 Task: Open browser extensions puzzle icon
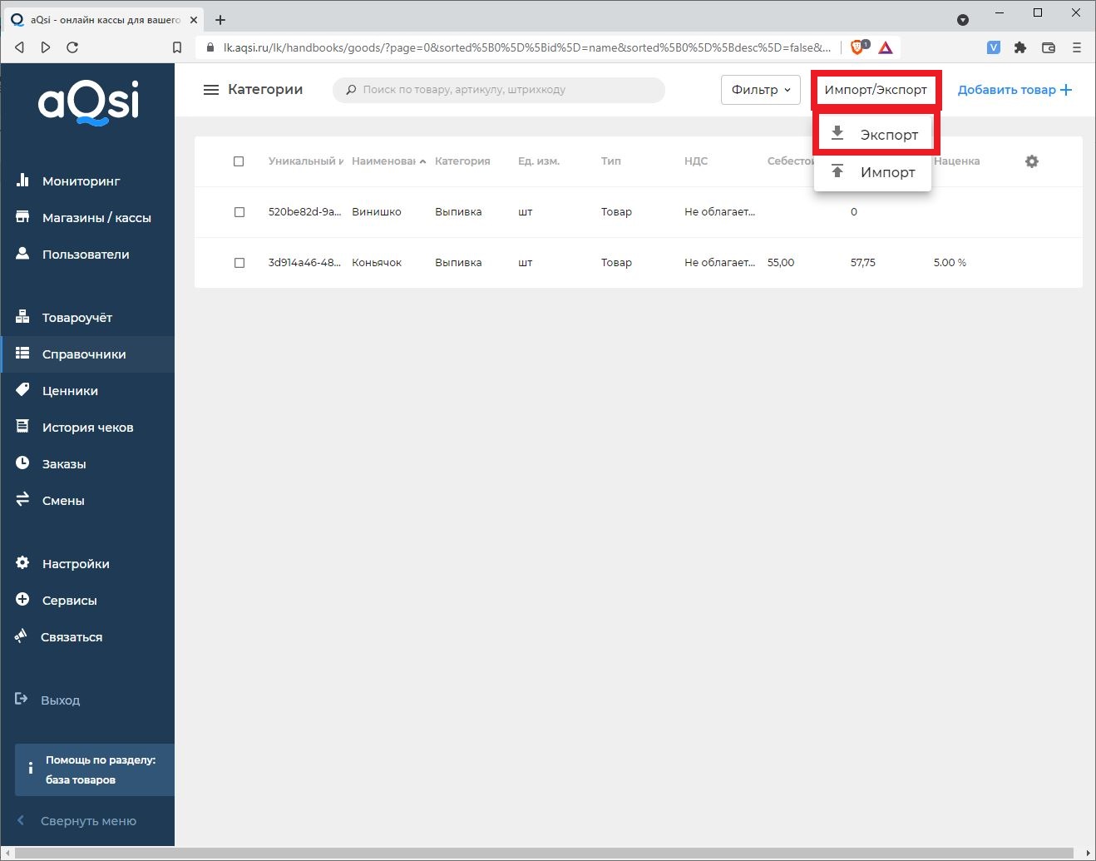coord(1020,47)
